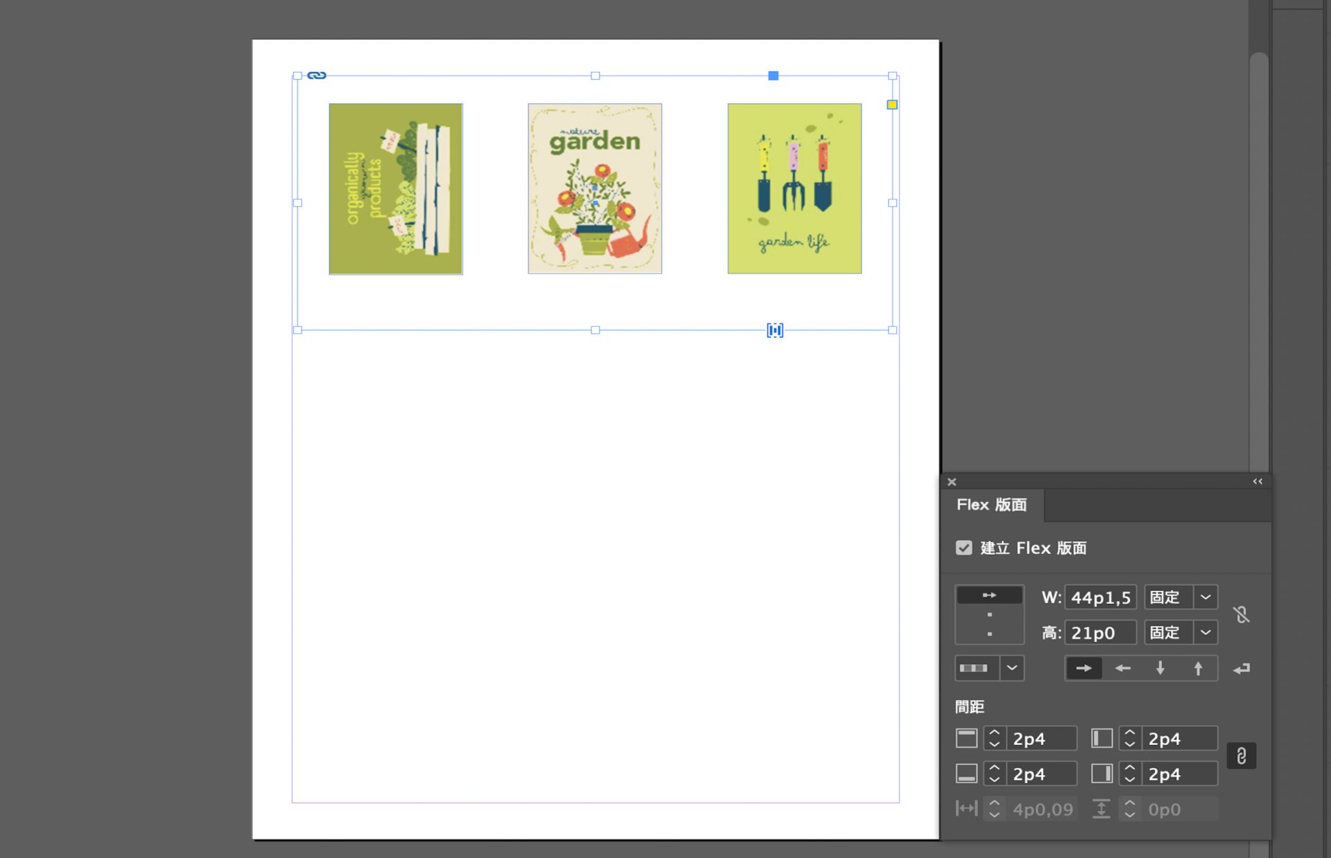Set flex direction to up arrow
Viewport: 1331px width, 858px height.
tap(1198, 668)
